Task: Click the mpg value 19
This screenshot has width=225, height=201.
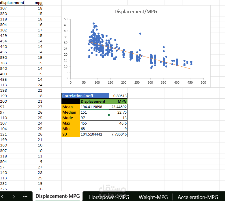Action: click(x=34, y=183)
